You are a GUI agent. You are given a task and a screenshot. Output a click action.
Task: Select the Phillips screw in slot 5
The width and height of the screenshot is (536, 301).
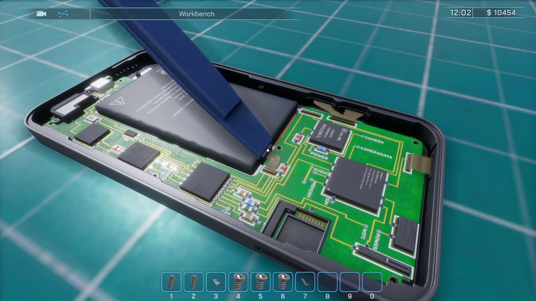click(260, 282)
